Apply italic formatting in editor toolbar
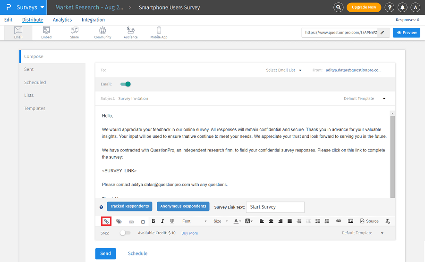 tap(162, 221)
